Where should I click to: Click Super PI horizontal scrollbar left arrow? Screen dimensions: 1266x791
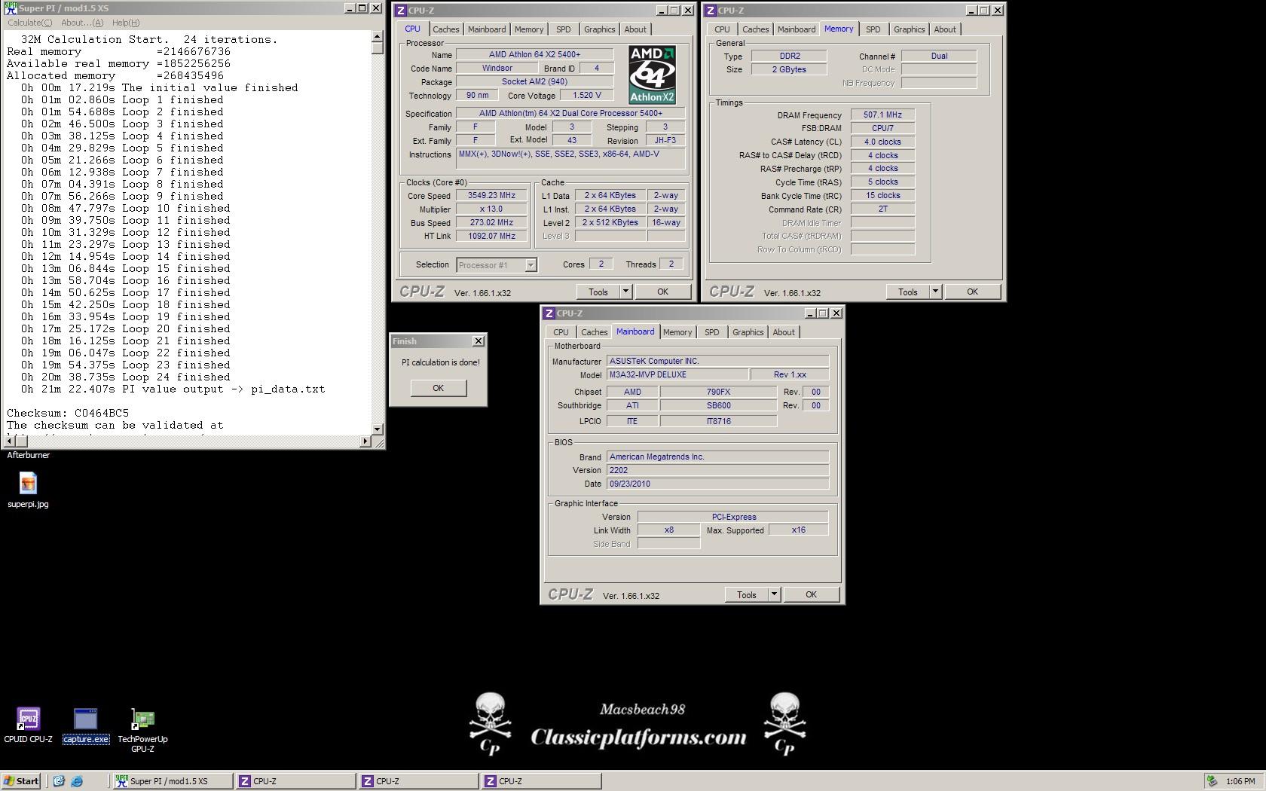[10, 441]
